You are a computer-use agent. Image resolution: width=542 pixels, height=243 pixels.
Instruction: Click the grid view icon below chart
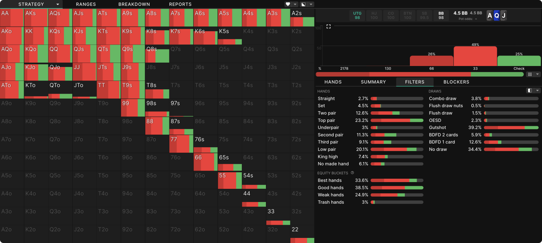point(530,74)
